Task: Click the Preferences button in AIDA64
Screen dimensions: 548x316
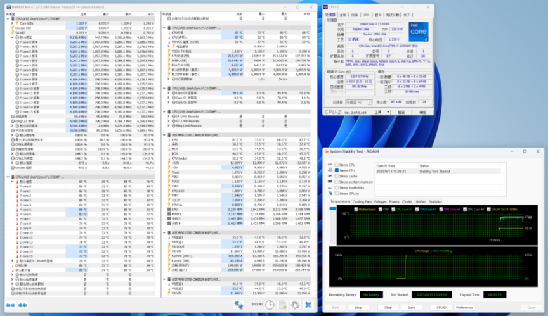Action: [x=464, y=307]
